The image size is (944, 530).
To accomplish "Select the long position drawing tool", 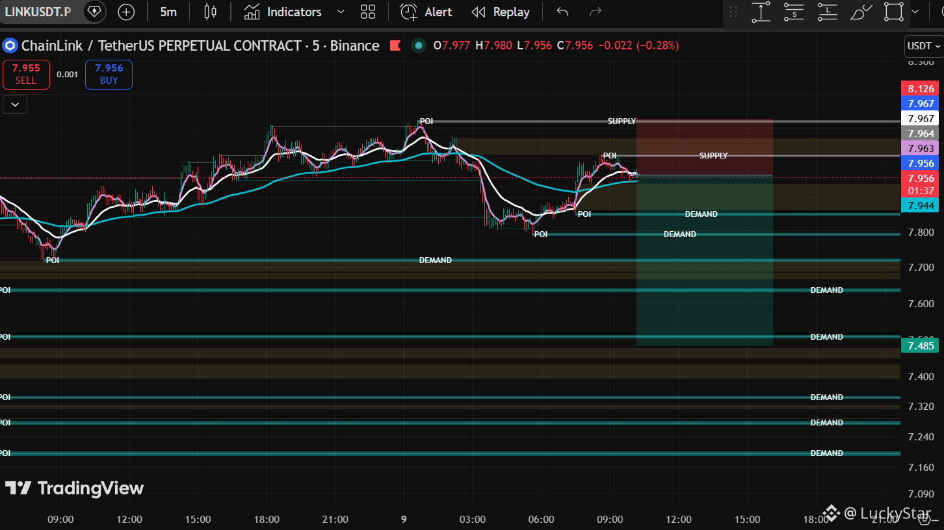I will pos(827,12).
